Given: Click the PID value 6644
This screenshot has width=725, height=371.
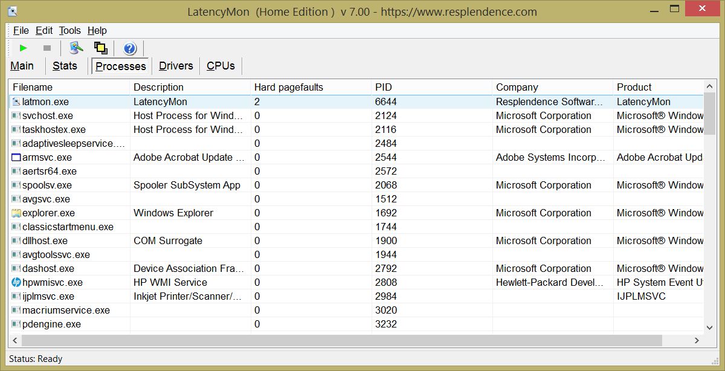Looking at the screenshot, I should tap(386, 102).
